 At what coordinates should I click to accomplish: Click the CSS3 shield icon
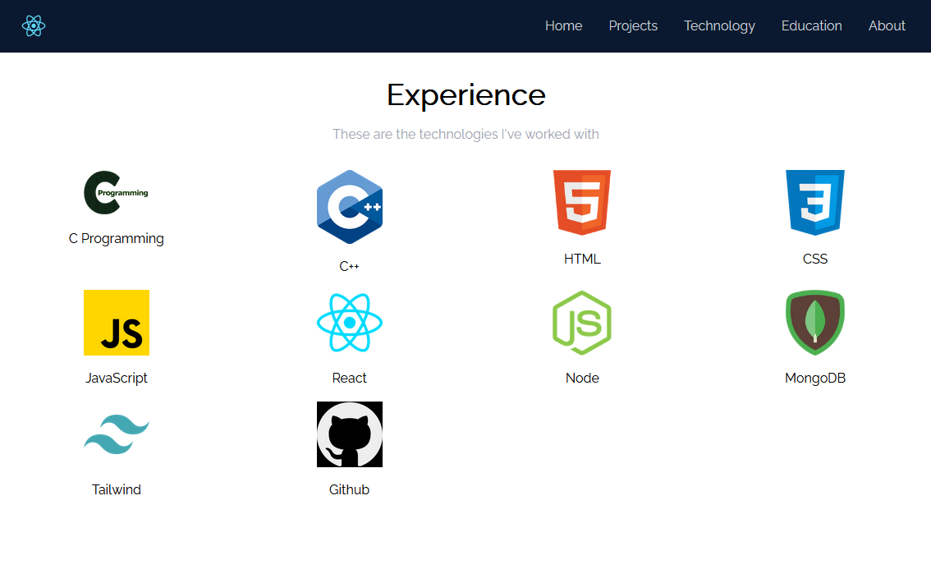coord(815,203)
